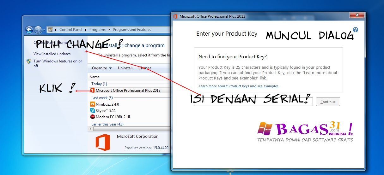Click the horizontal scrollbar left arrow
Viewport: 384px width, 175px height.
91,129
